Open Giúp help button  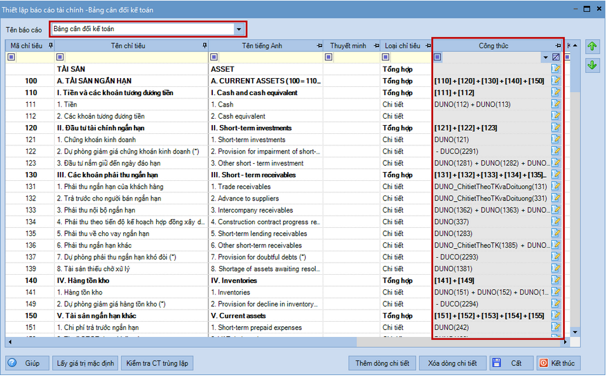coord(27,363)
